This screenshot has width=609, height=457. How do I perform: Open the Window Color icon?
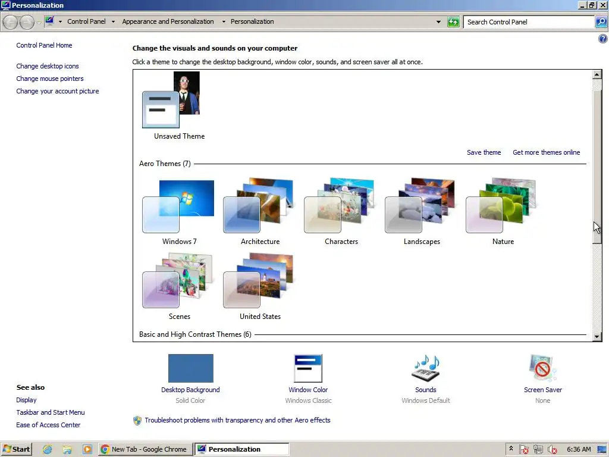pyautogui.click(x=308, y=368)
